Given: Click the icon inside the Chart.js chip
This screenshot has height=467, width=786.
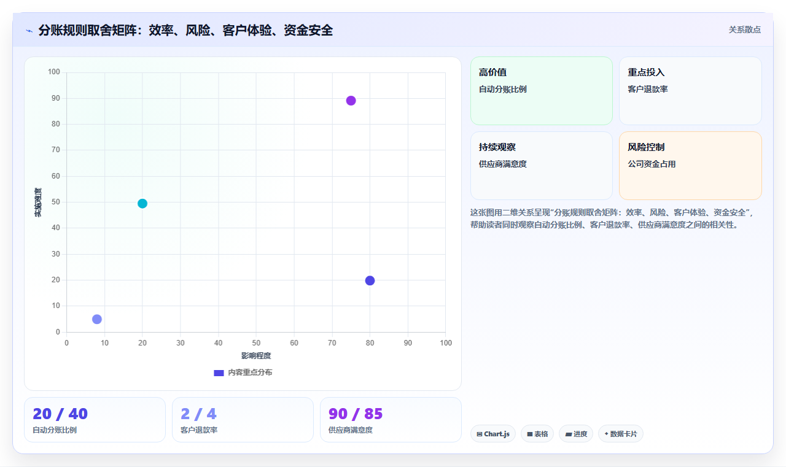Looking at the screenshot, I should (x=480, y=434).
